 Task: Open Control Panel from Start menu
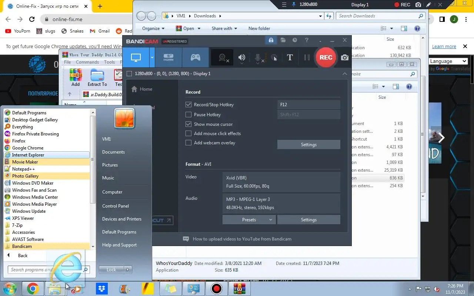116,206
